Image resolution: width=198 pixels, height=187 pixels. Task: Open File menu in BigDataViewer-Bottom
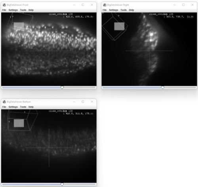[4, 107]
